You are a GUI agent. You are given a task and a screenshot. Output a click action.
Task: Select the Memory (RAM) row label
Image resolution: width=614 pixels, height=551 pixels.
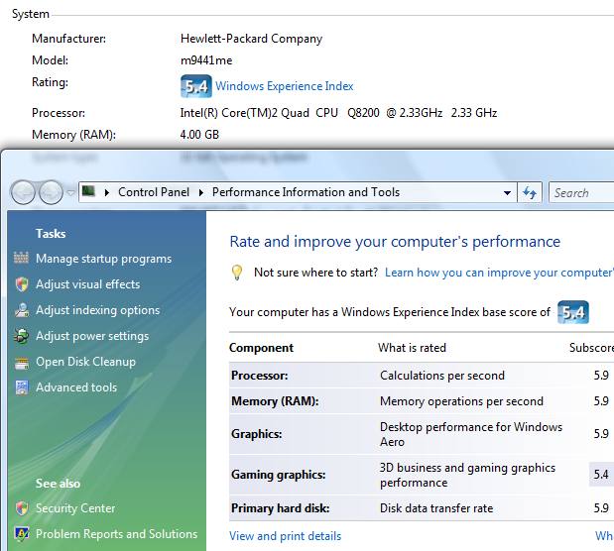(x=275, y=401)
